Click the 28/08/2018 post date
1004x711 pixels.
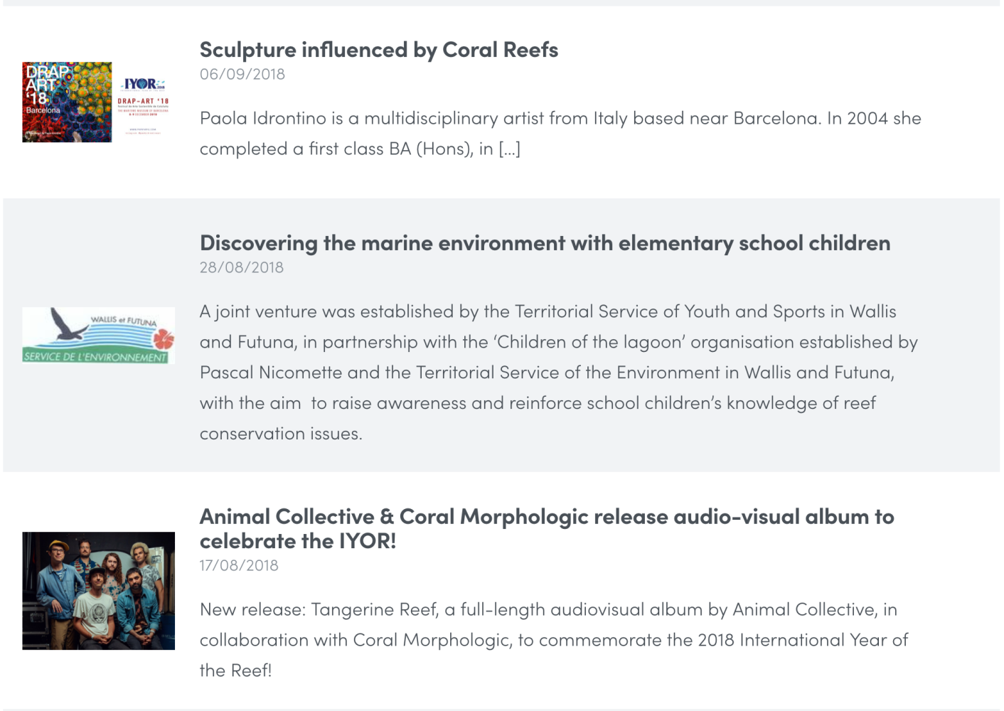tap(241, 267)
